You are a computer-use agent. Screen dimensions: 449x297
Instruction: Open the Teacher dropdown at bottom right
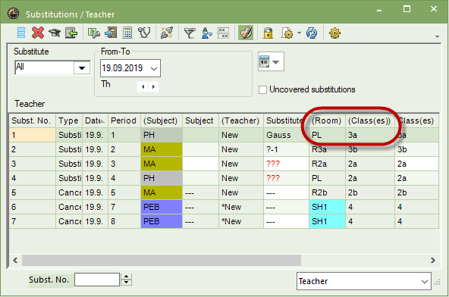364,281
